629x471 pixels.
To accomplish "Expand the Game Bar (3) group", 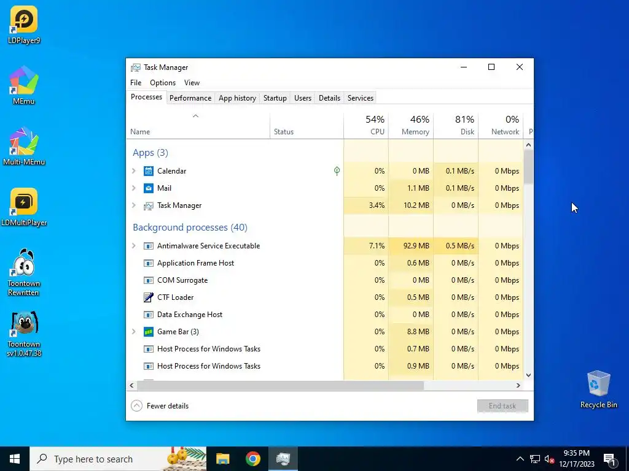I will click(134, 332).
